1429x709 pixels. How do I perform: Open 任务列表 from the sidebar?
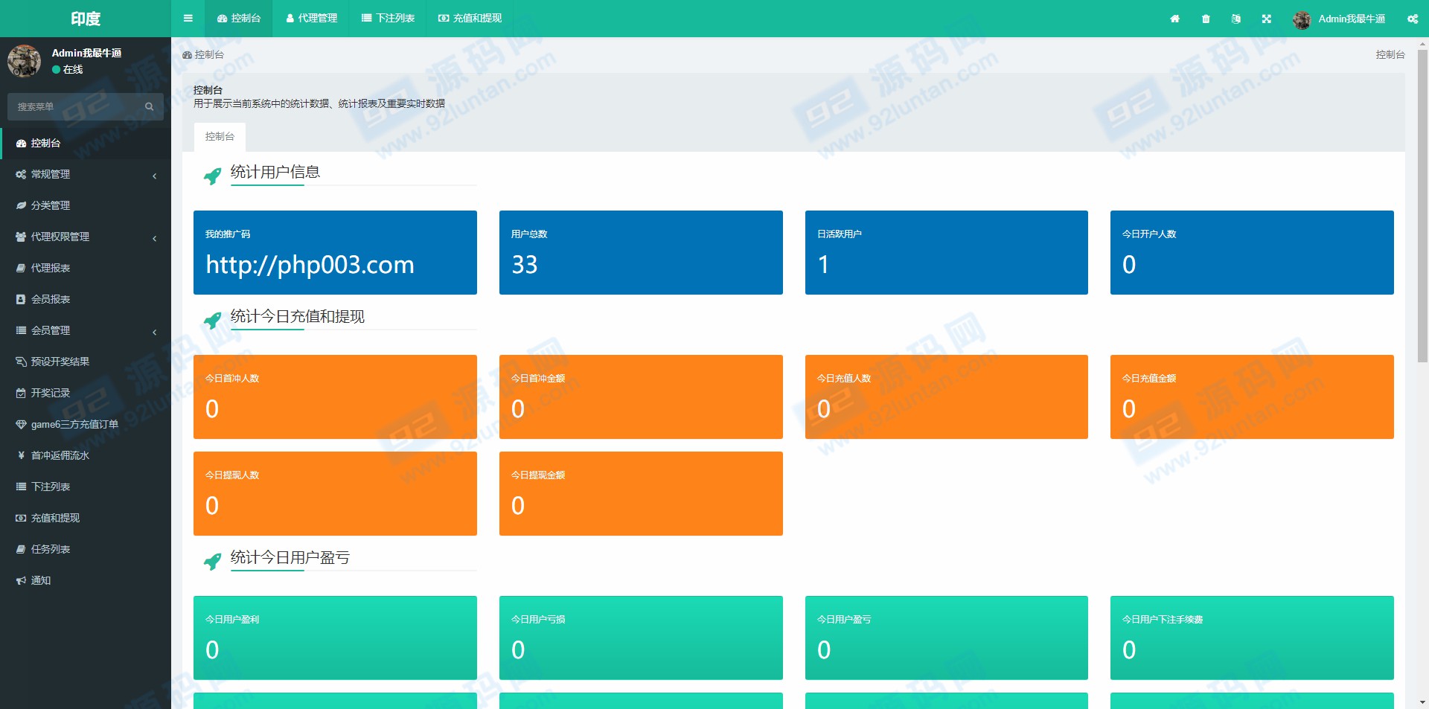(51, 549)
